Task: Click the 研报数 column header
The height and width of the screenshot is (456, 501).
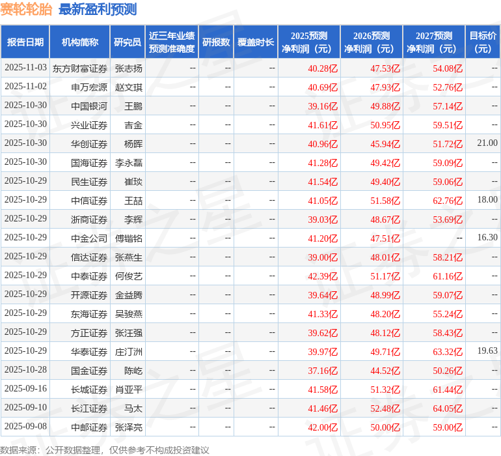Action: [216, 42]
